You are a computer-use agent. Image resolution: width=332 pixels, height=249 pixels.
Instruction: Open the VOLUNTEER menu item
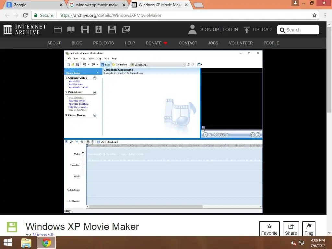[241, 43]
